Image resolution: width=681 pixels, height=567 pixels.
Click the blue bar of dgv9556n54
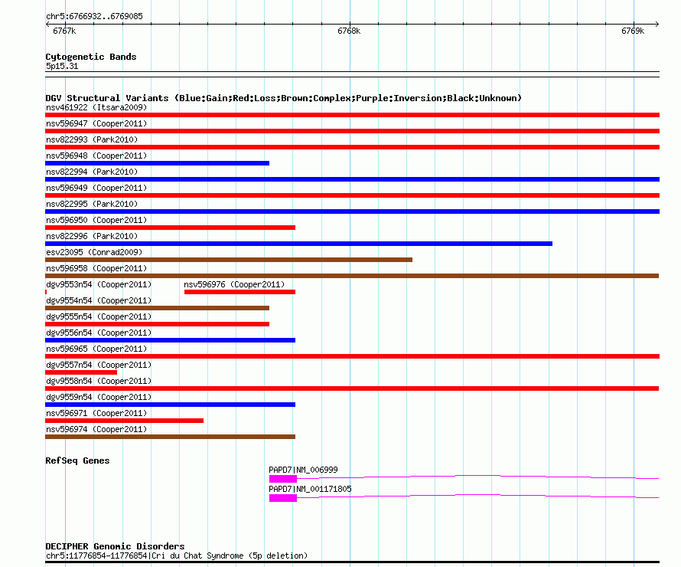170,340
